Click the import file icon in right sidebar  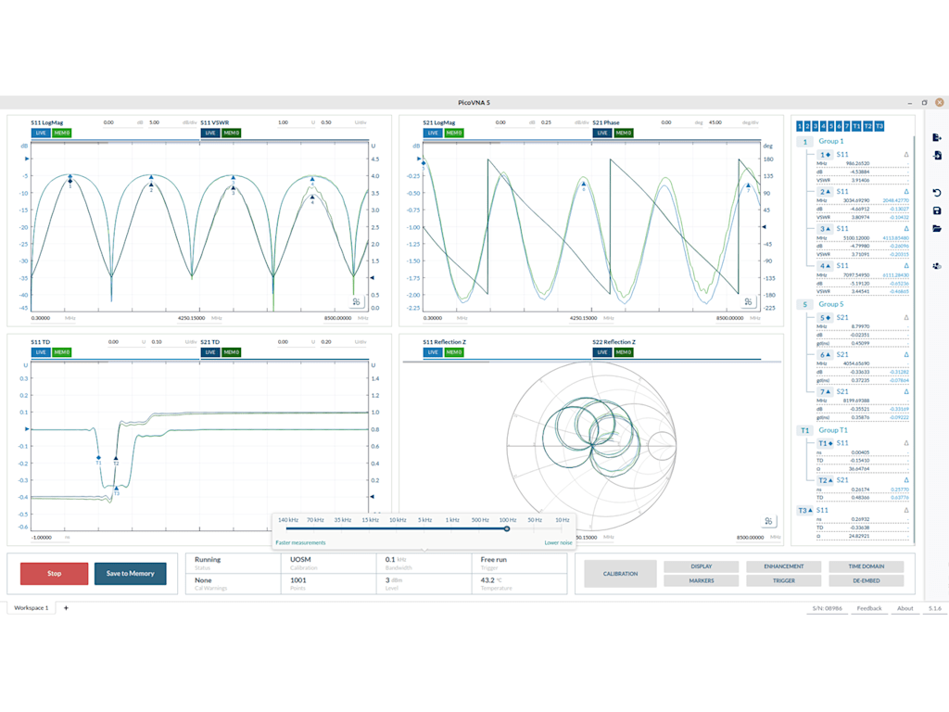[937, 156]
